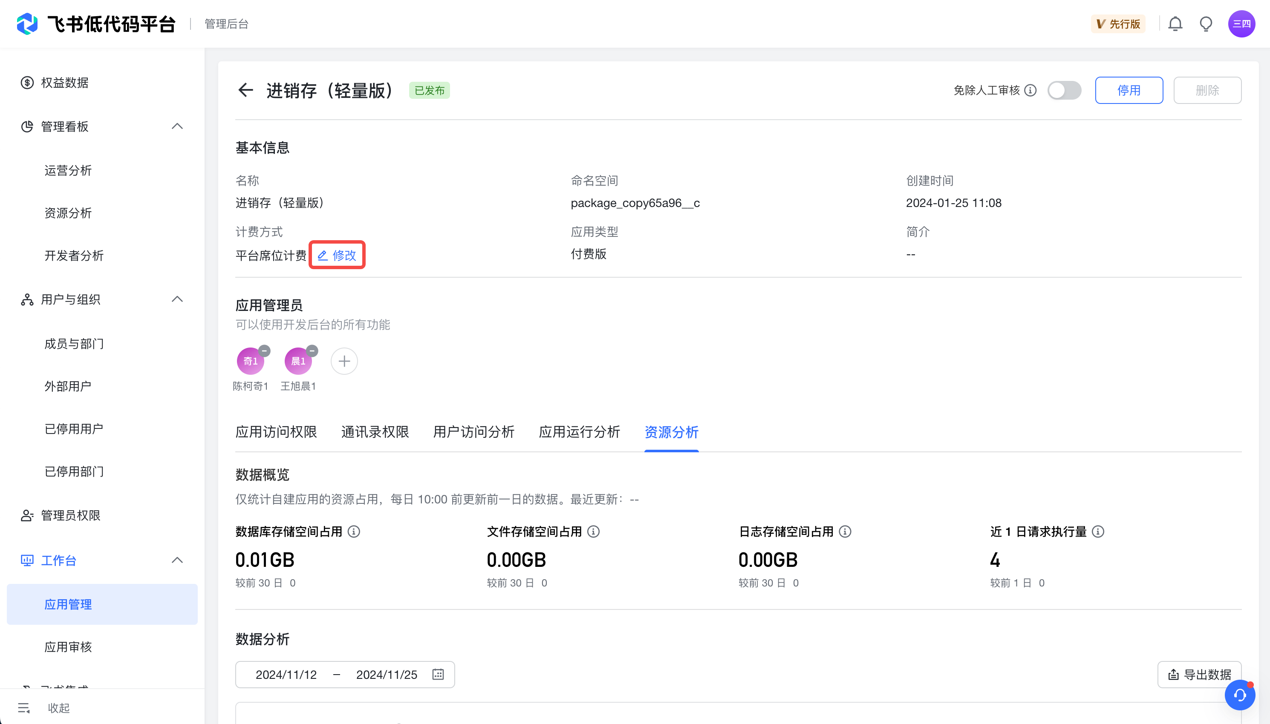Switch to the 应用运行分析 tab
The width and height of the screenshot is (1270, 724).
click(x=579, y=431)
